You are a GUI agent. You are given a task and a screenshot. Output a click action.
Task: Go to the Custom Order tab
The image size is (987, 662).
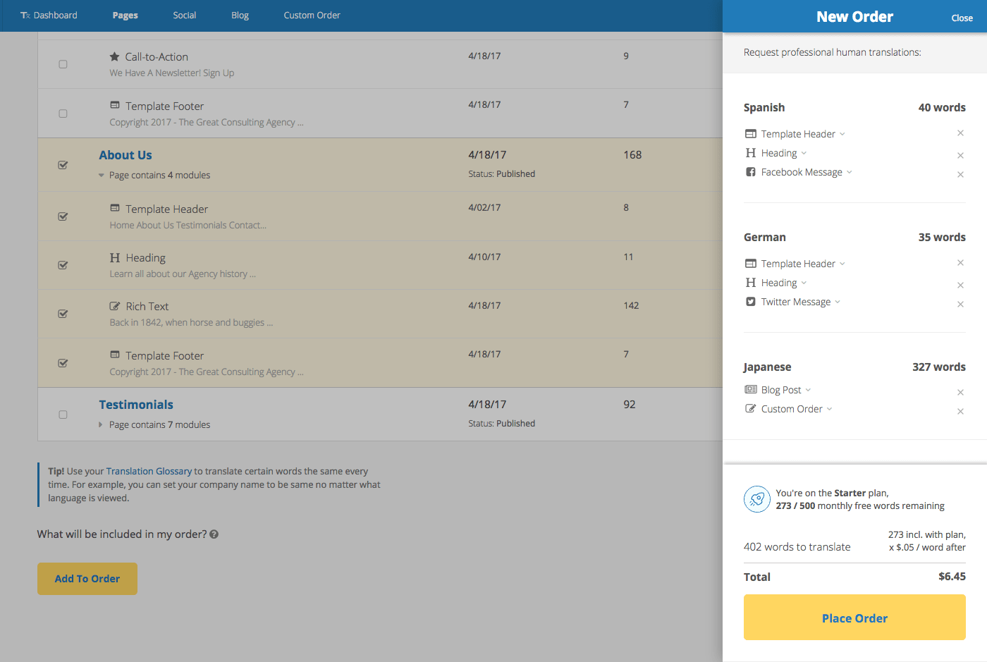[312, 16]
